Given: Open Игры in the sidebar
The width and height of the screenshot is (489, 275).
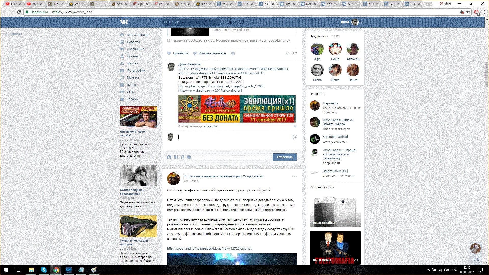Looking at the screenshot, I should [x=127, y=92].
